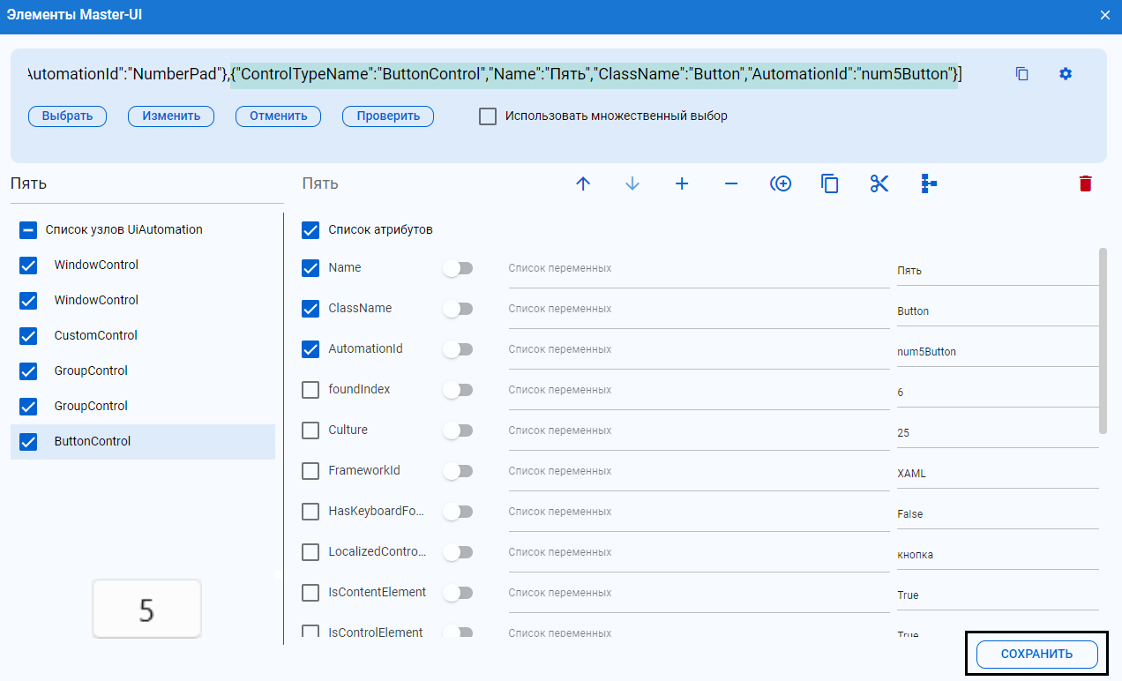Open Список переменных field in FrameworkId row

(x=699, y=472)
